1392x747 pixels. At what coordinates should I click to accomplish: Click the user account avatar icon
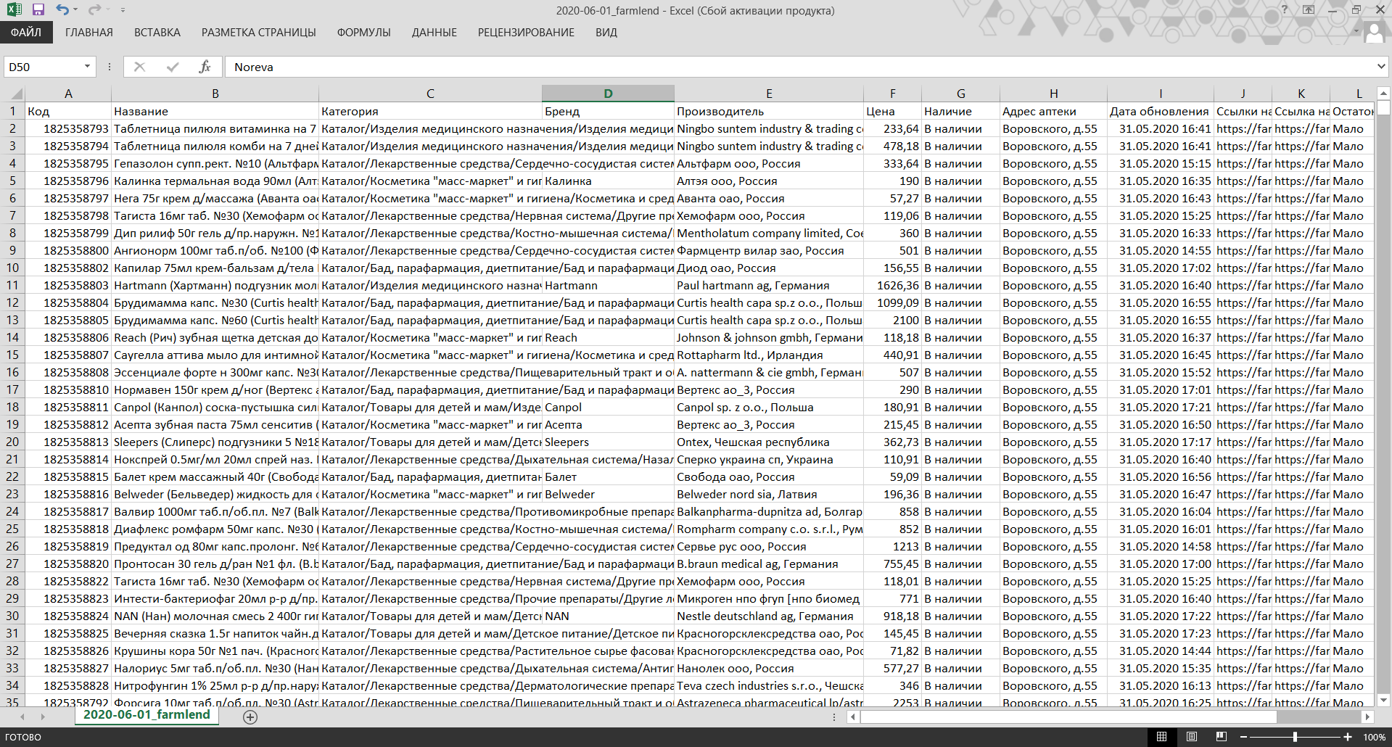1374,33
